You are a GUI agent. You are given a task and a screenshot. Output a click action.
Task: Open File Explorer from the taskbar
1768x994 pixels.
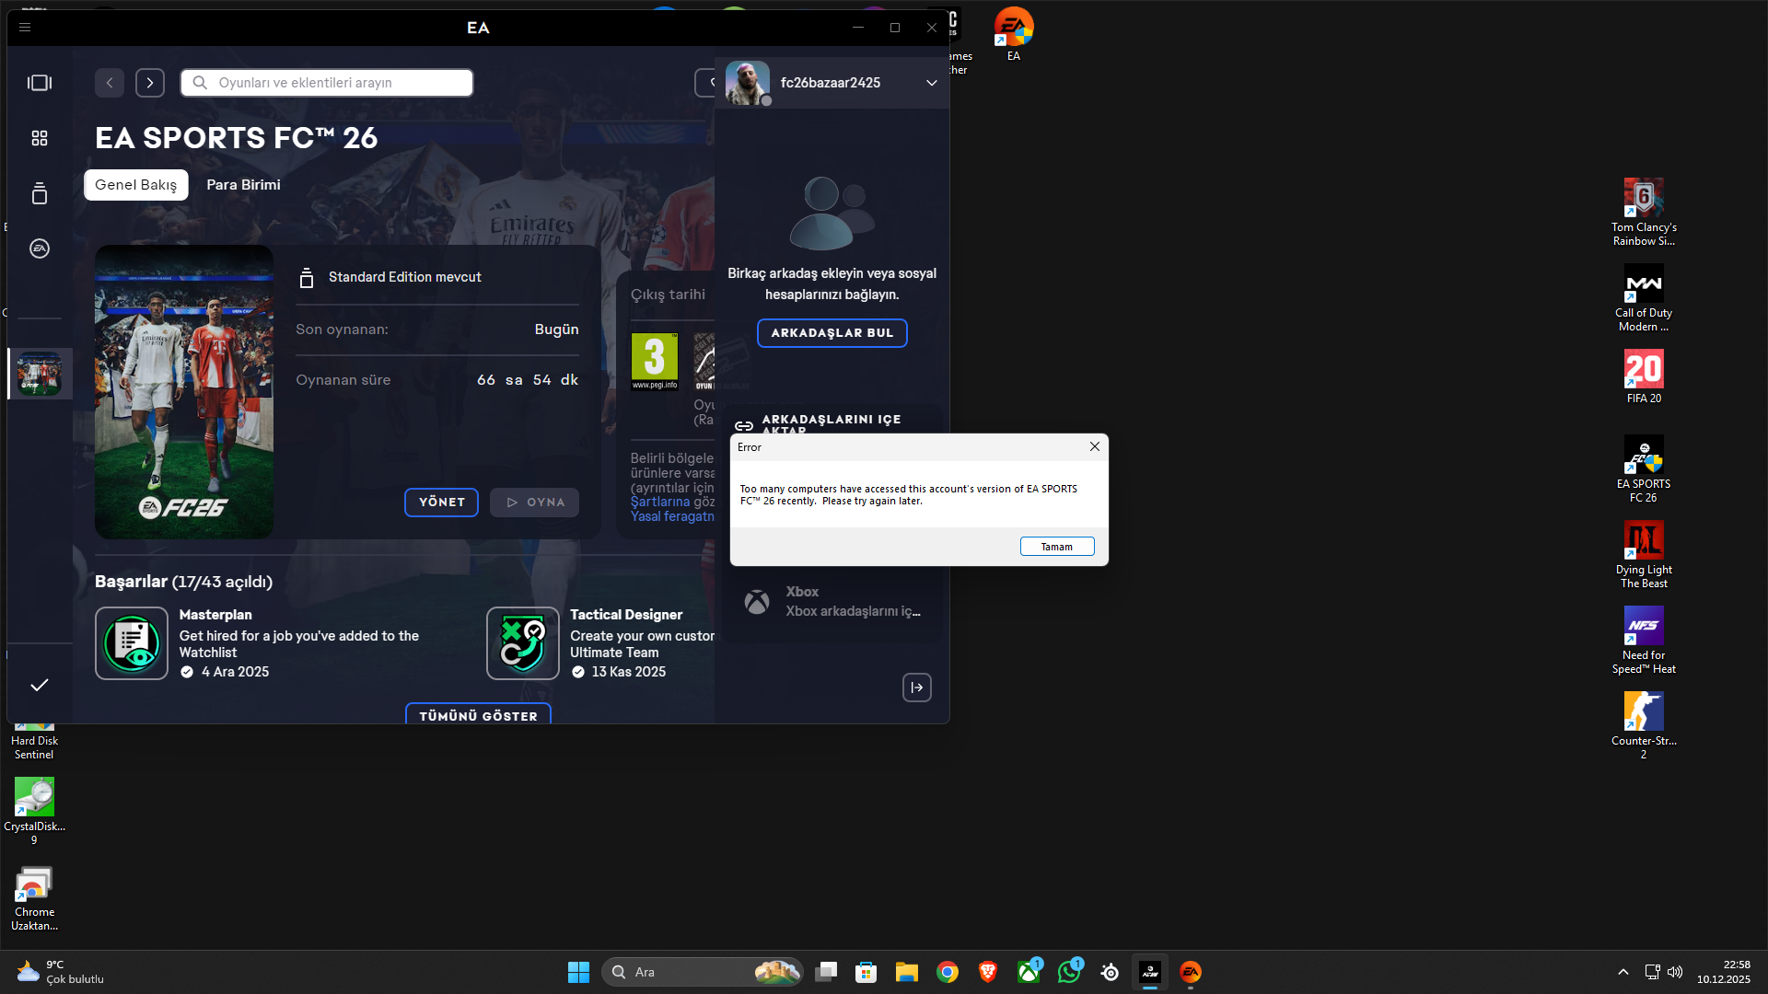907,972
